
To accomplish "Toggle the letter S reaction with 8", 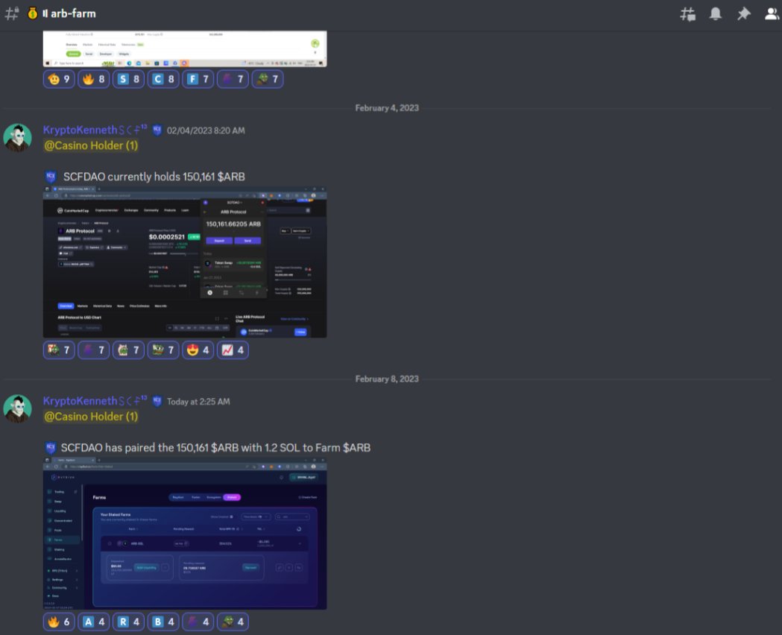I will pos(129,79).
